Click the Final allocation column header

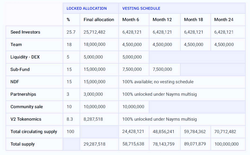click(99, 20)
